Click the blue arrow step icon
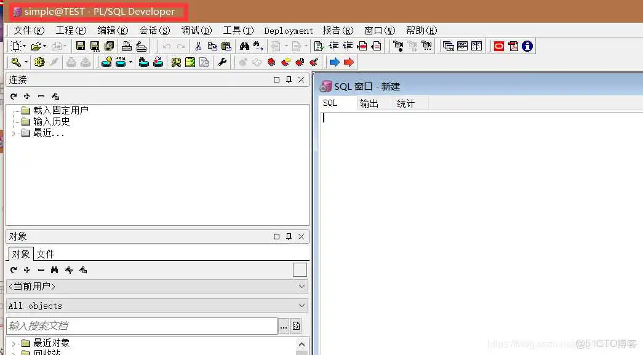The width and height of the screenshot is (643, 355). [x=334, y=62]
